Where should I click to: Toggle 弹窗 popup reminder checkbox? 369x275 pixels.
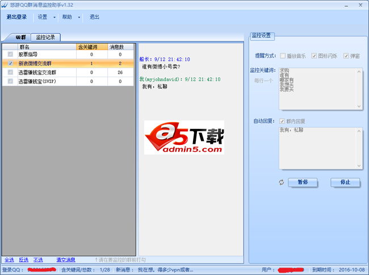click(x=346, y=56)
